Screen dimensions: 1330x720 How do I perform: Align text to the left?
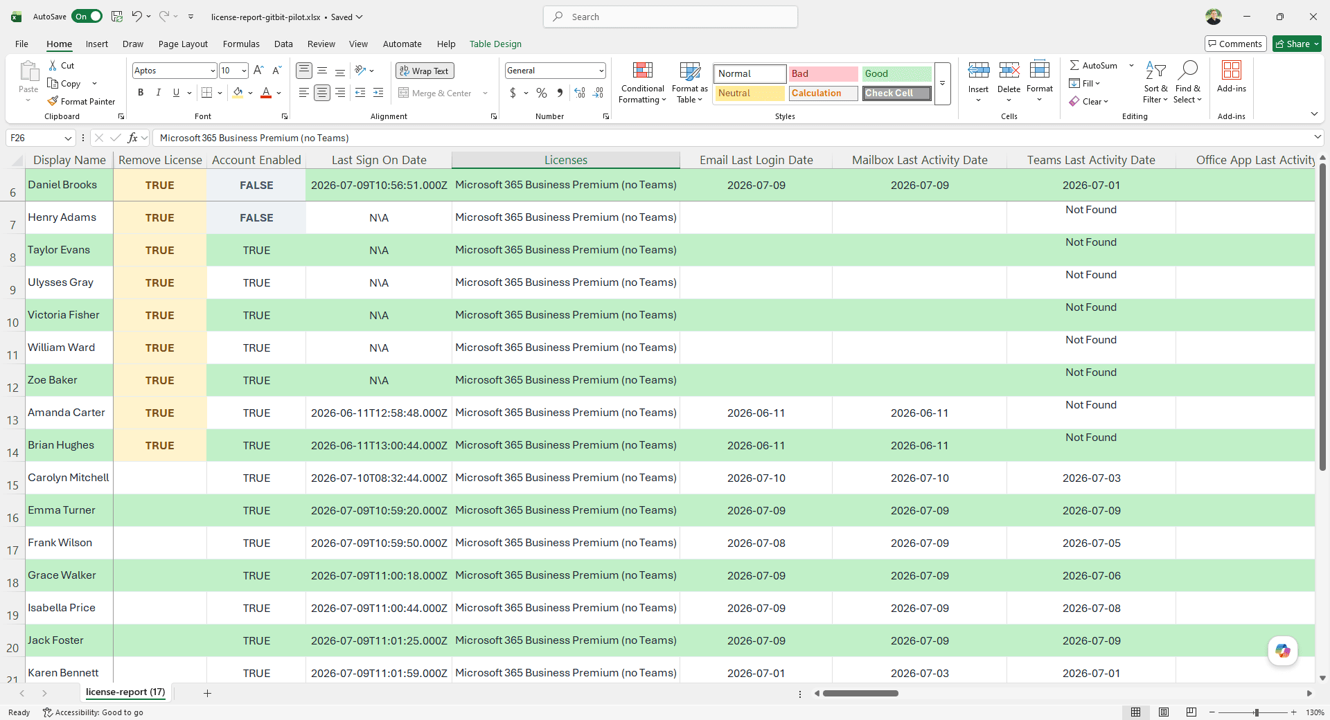point(303,93)
